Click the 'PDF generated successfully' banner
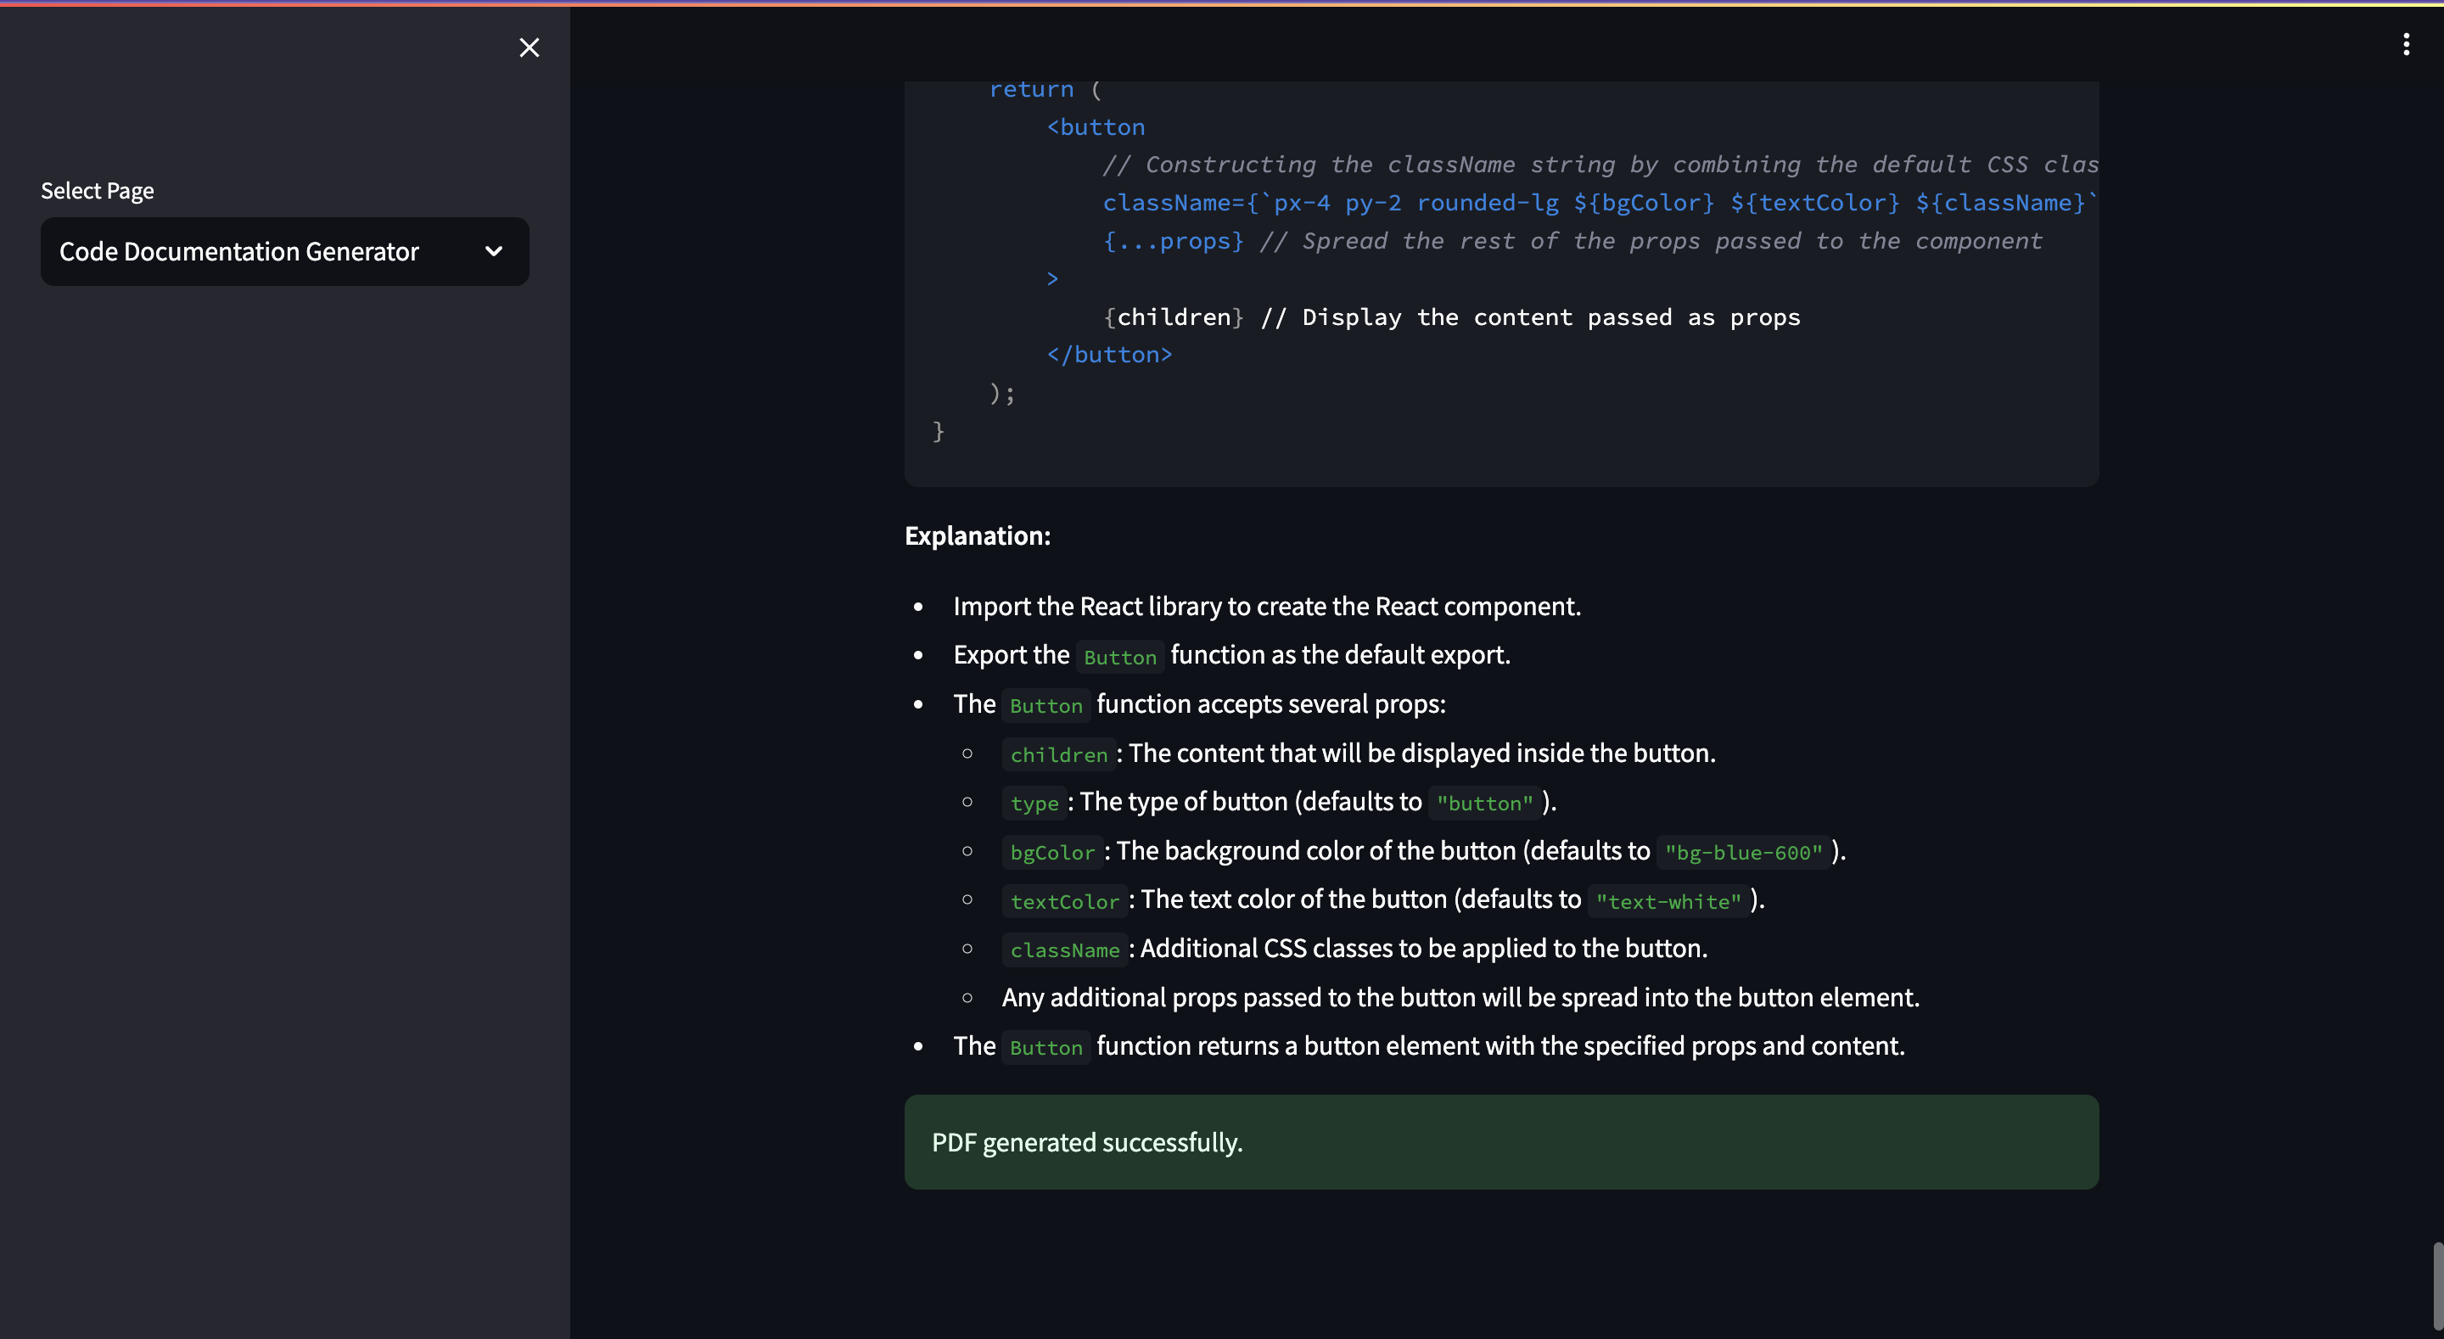The height and width of the screenshot is (1339, 2444). pyautogui.click(x=1500, y=1141)
